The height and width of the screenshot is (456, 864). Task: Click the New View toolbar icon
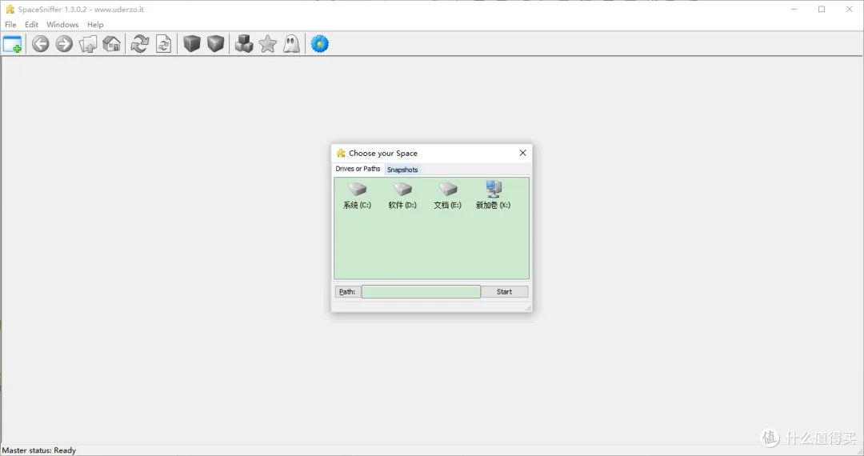tap(12, 44)
